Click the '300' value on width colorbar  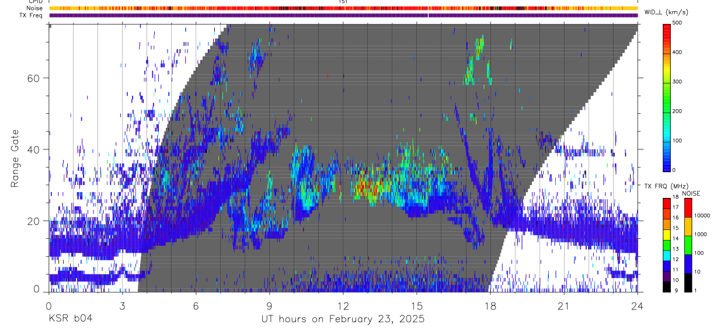677,82
